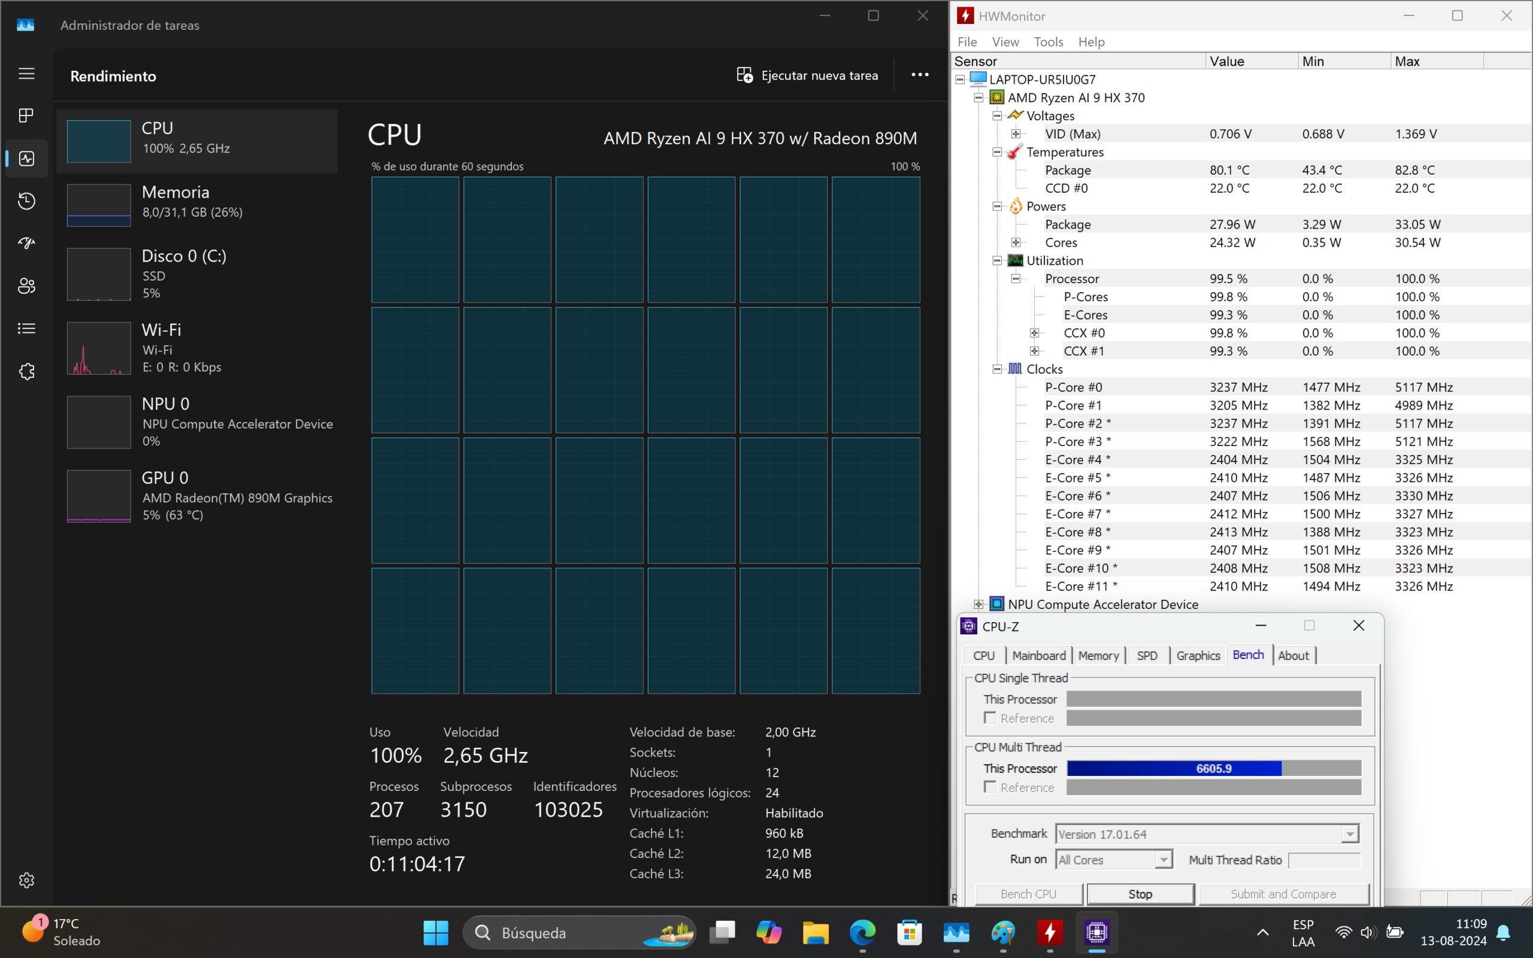Image resolution: width=1533 pixels, height=958 pixels.
Task: Click ESP LAA language indicator
Action: coord(1303,933)
